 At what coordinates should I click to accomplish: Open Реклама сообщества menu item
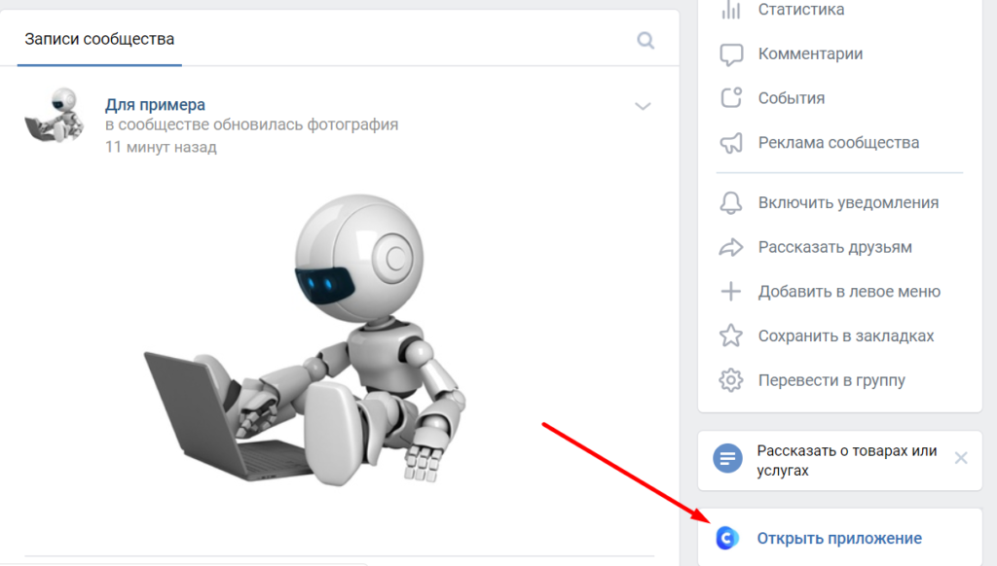tap(840, 143)
